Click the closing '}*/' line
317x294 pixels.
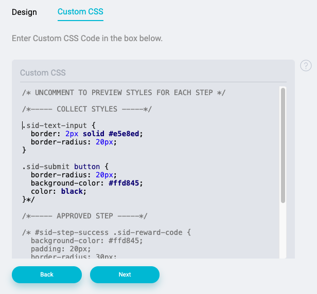[x=28, y=199]
